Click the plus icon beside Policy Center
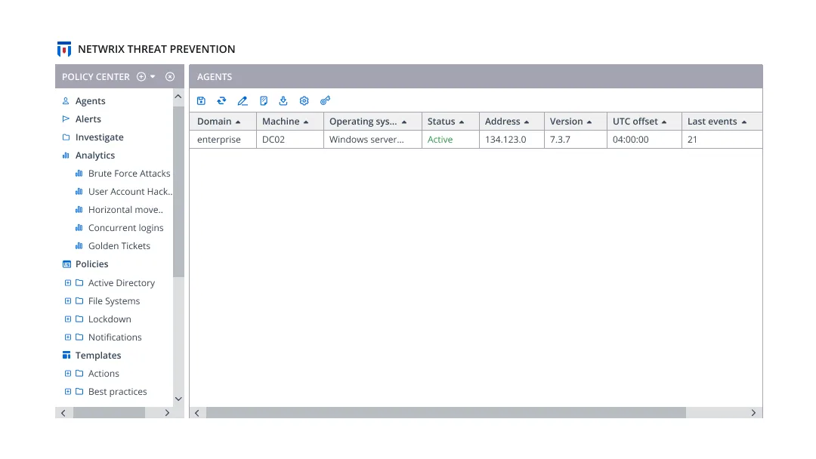 141,76
